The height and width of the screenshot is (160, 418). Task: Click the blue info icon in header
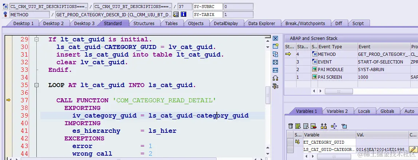coord(183,15)
